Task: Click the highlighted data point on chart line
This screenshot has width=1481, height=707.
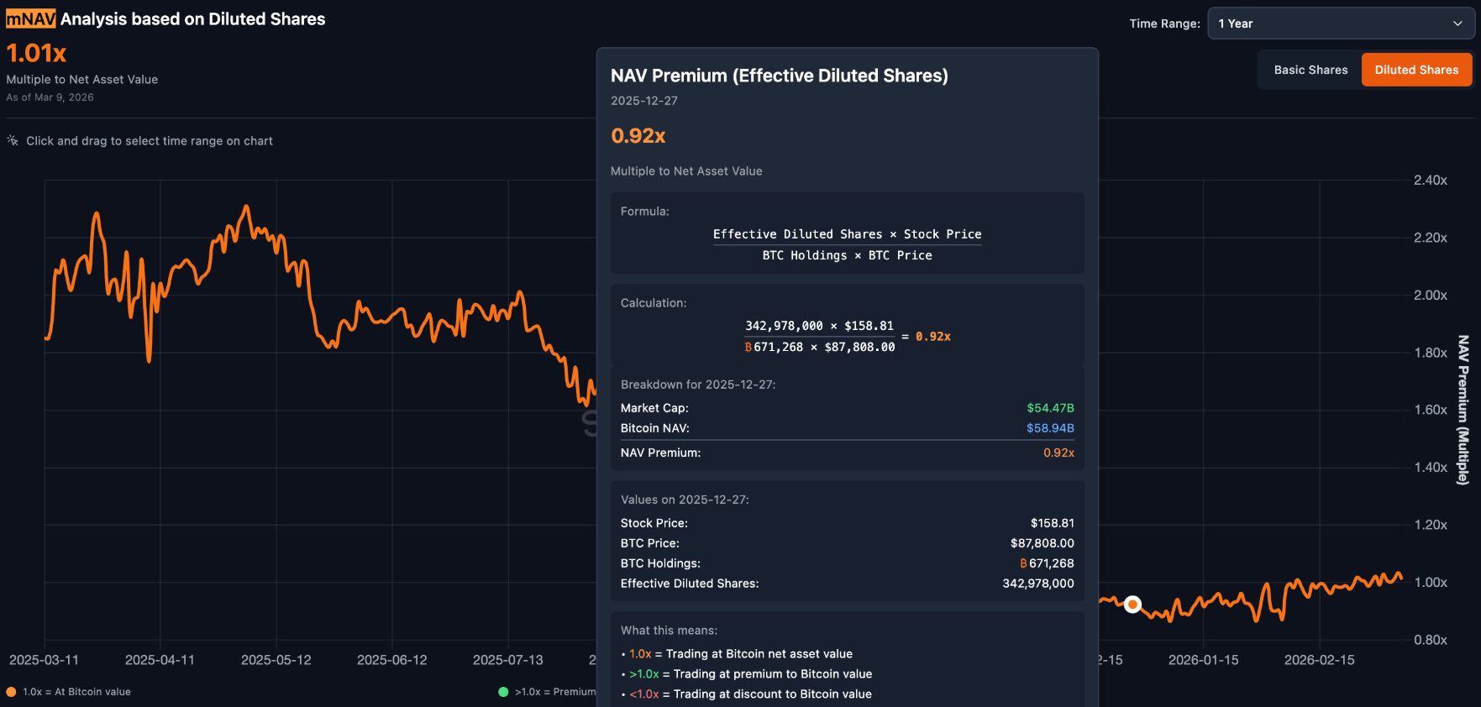Action: coord(1132,604)
